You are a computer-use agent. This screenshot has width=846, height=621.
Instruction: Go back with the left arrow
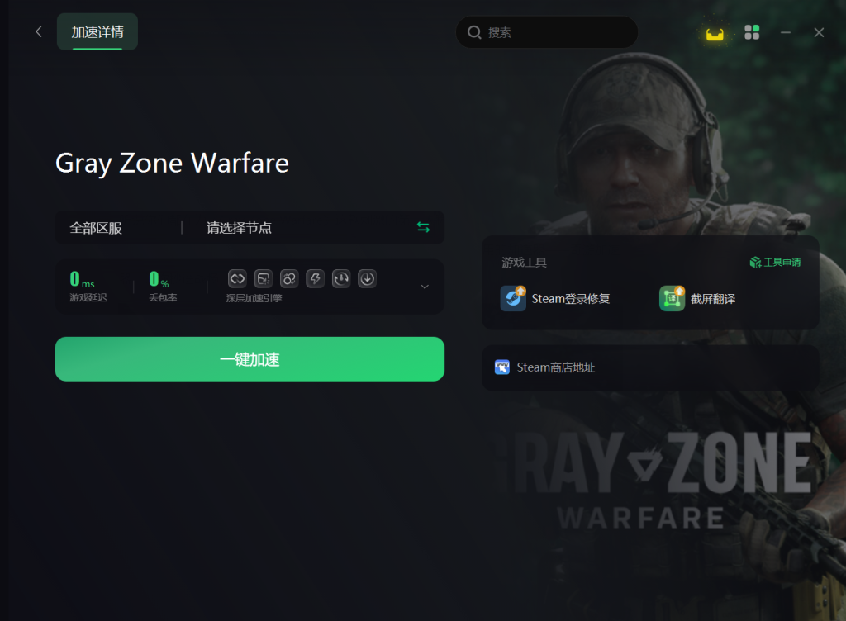coord(38,32)
